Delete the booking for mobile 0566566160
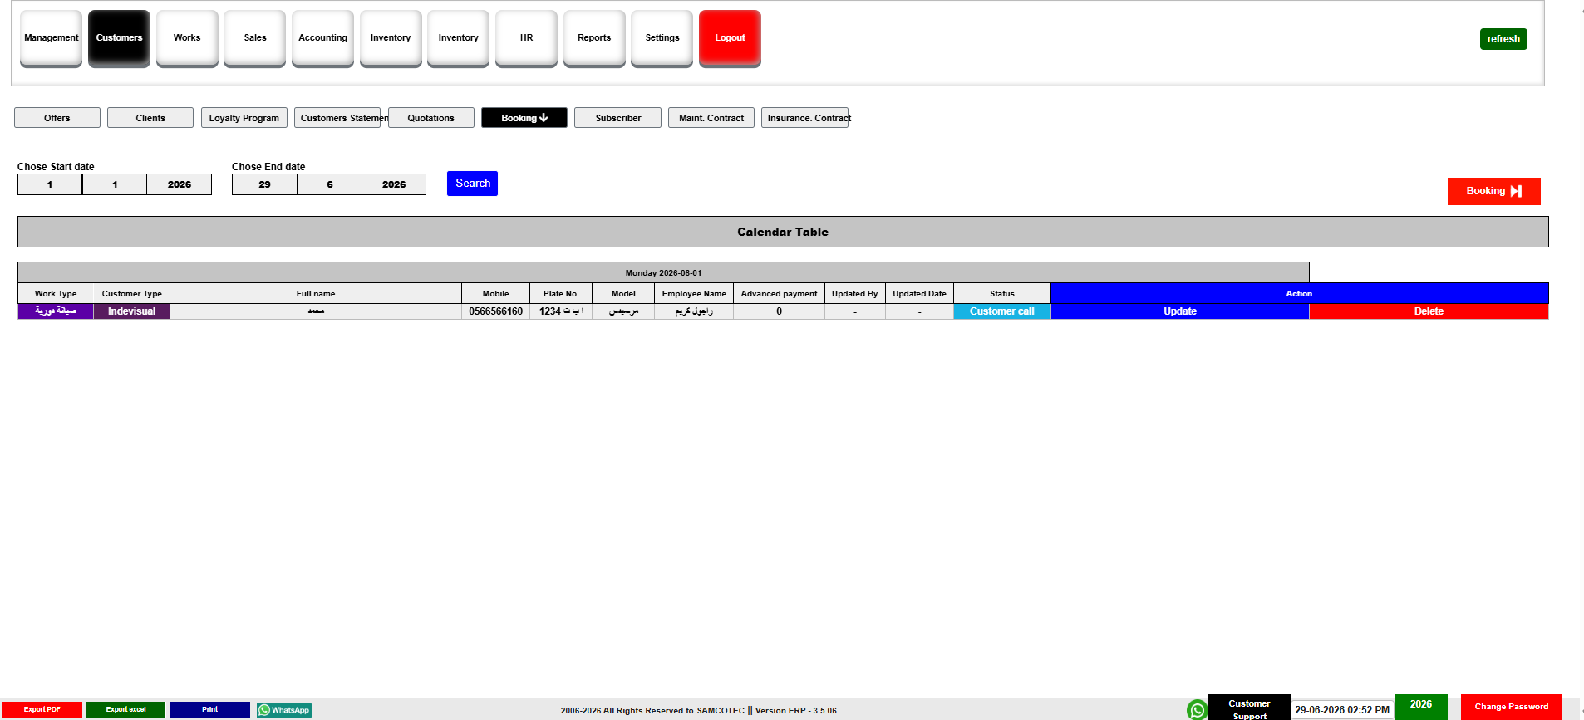The image size is (1584, 720). (x=1429, y=311)
